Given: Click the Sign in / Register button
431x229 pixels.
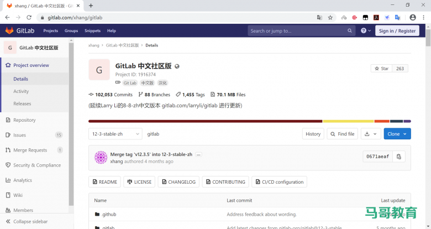Looking at the screenshot, I should (397, 31).
